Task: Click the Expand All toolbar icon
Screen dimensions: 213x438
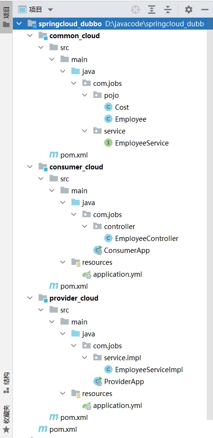Action: (x=152, y=10)
